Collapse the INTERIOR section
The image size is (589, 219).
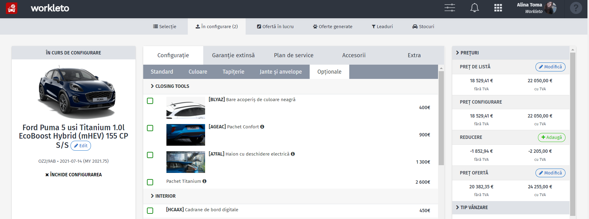[163, 196]
